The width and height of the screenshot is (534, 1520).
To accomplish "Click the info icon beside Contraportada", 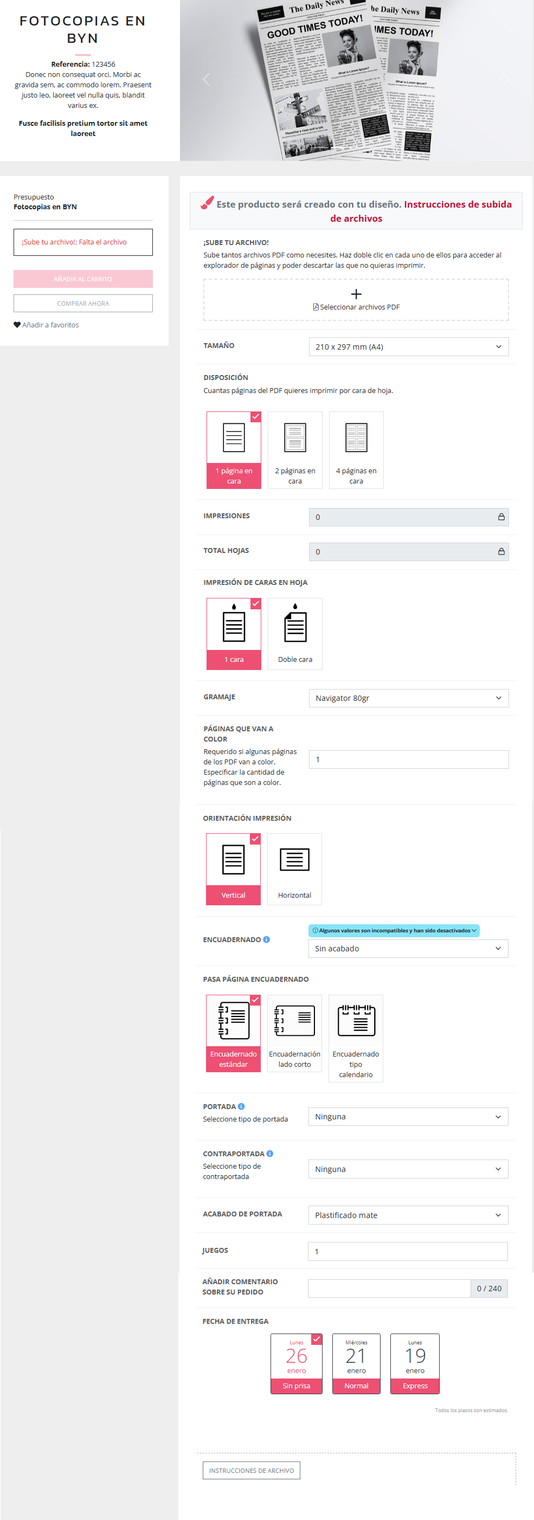I will (x=269, y=1154).
